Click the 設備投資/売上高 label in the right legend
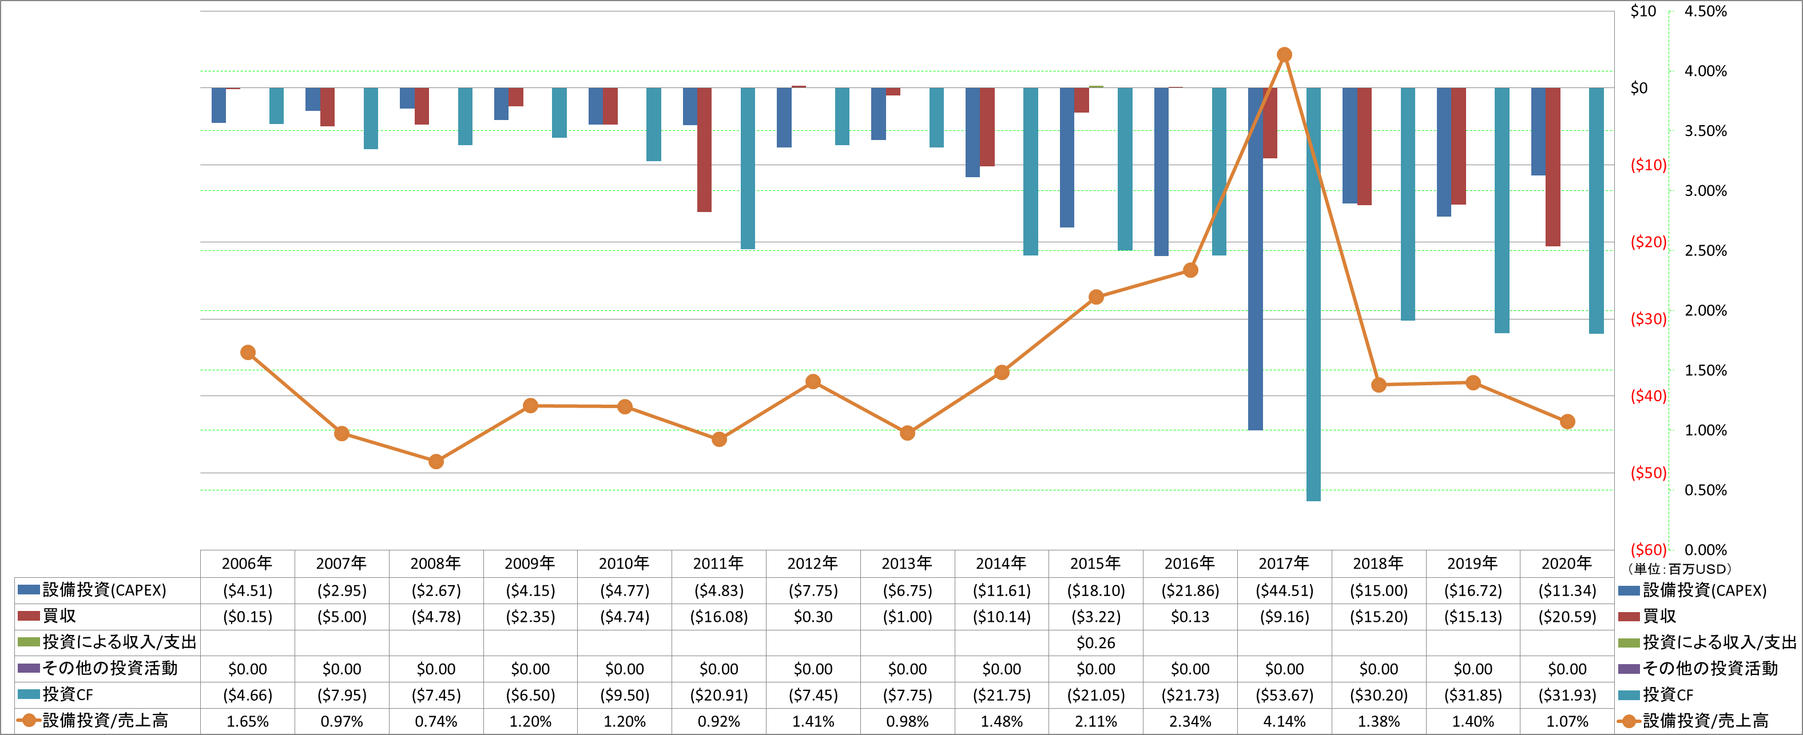 tap(1705, 720)
